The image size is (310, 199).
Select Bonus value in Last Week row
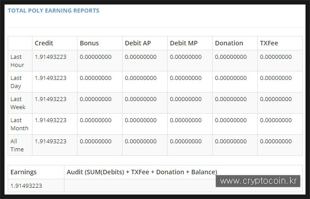pos(96,99)
